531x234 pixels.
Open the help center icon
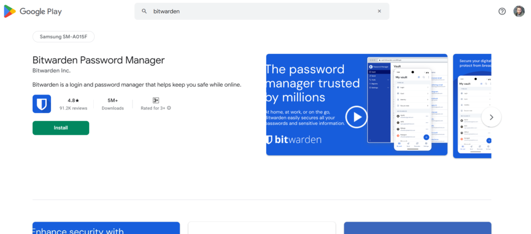pos(502,11)
